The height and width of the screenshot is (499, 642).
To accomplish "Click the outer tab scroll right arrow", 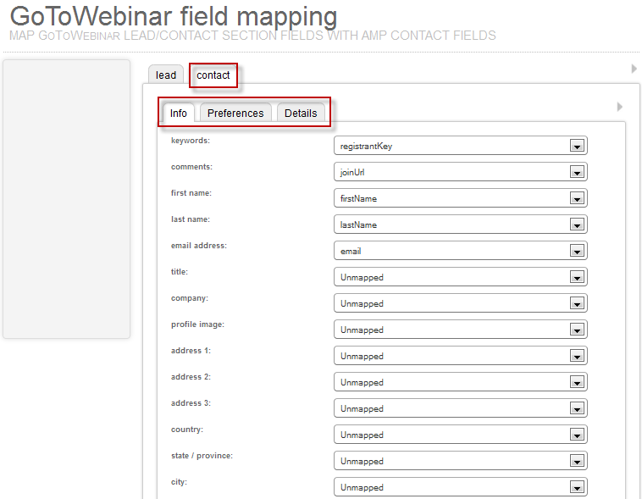I will [634, 69].
